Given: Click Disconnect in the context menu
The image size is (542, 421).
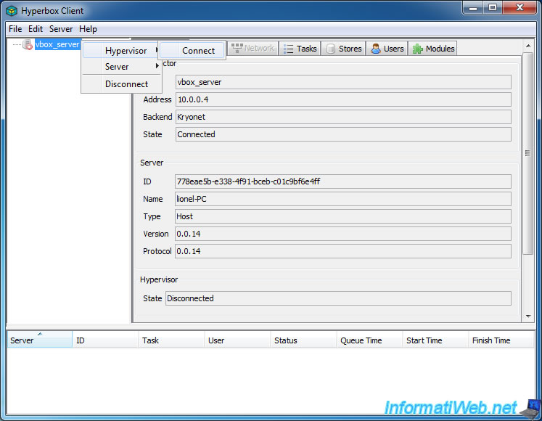Looking at the screenshot, I should [126, 84].
